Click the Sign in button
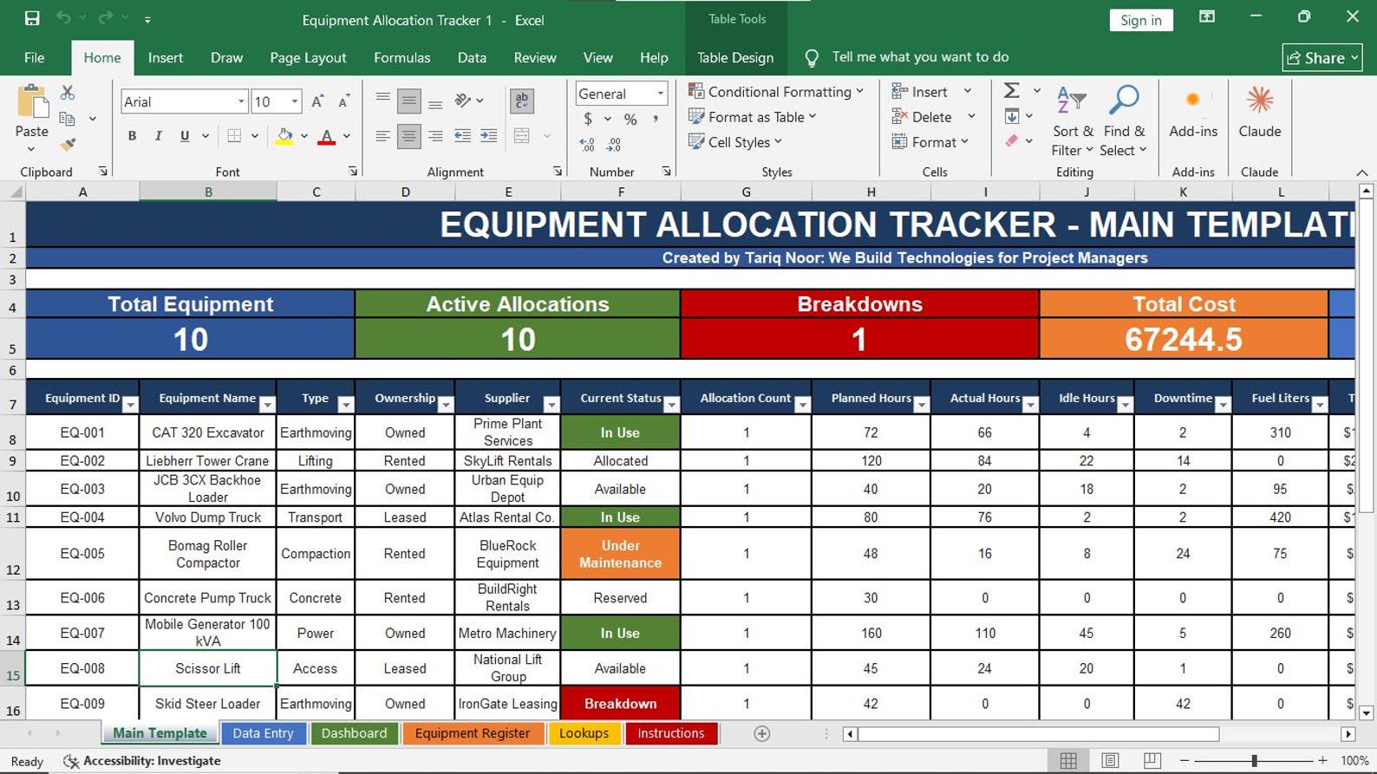This screenshot has height=774, width=1377. 1140,20
